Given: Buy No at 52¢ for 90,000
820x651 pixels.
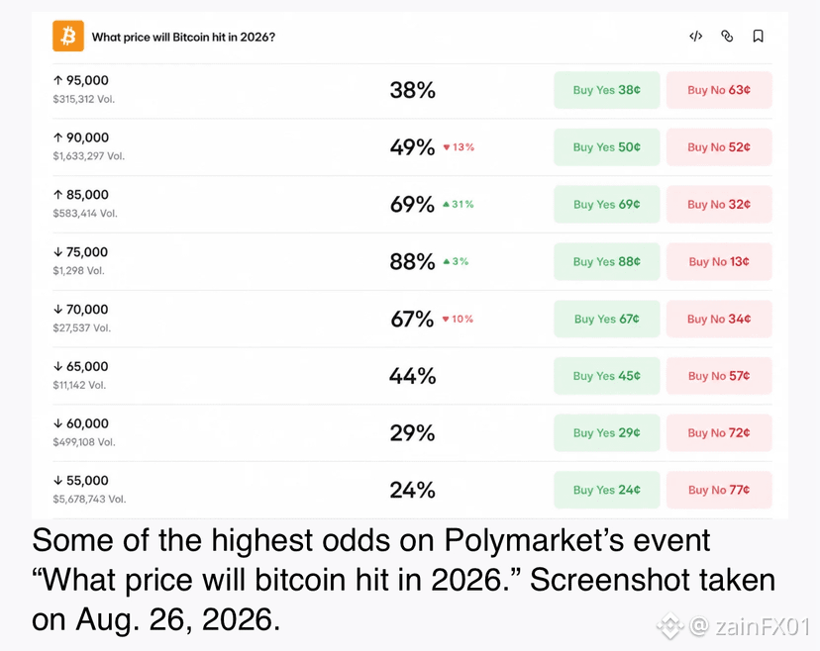Looking at the screenshot, I should [x=719, y=147].
